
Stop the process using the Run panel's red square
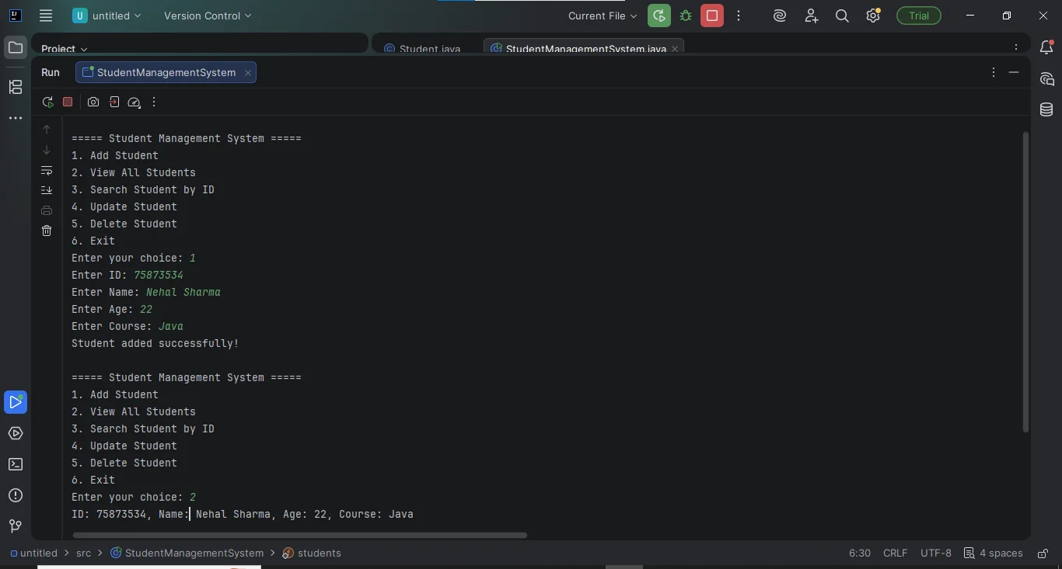coord(68,102)
